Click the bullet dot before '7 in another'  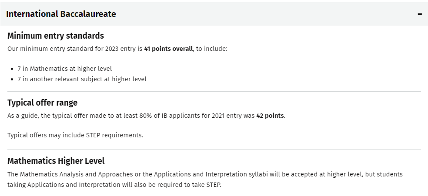coord(12,80)
